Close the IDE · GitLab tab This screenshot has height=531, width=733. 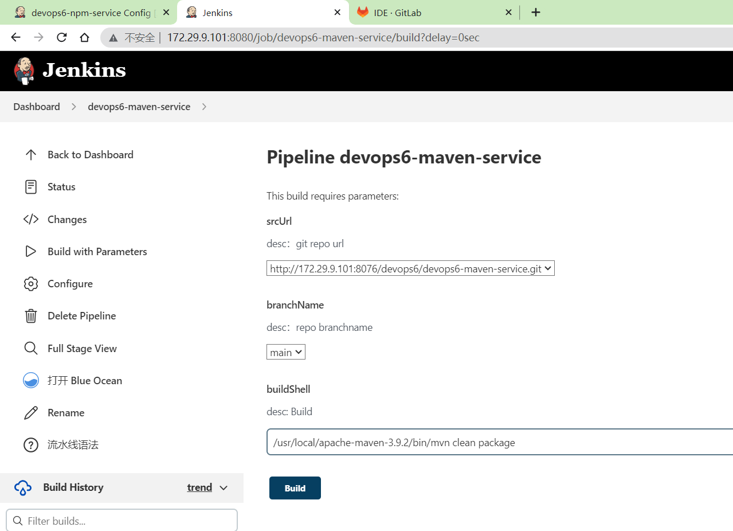(508, 13)
